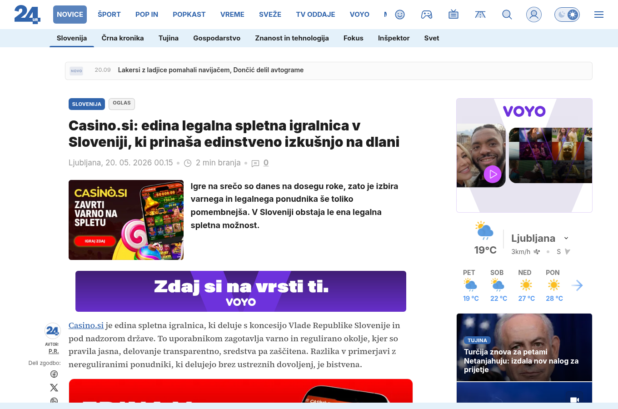Open comments speech bubble icon

pyautogui.click(x=255, y=163)
